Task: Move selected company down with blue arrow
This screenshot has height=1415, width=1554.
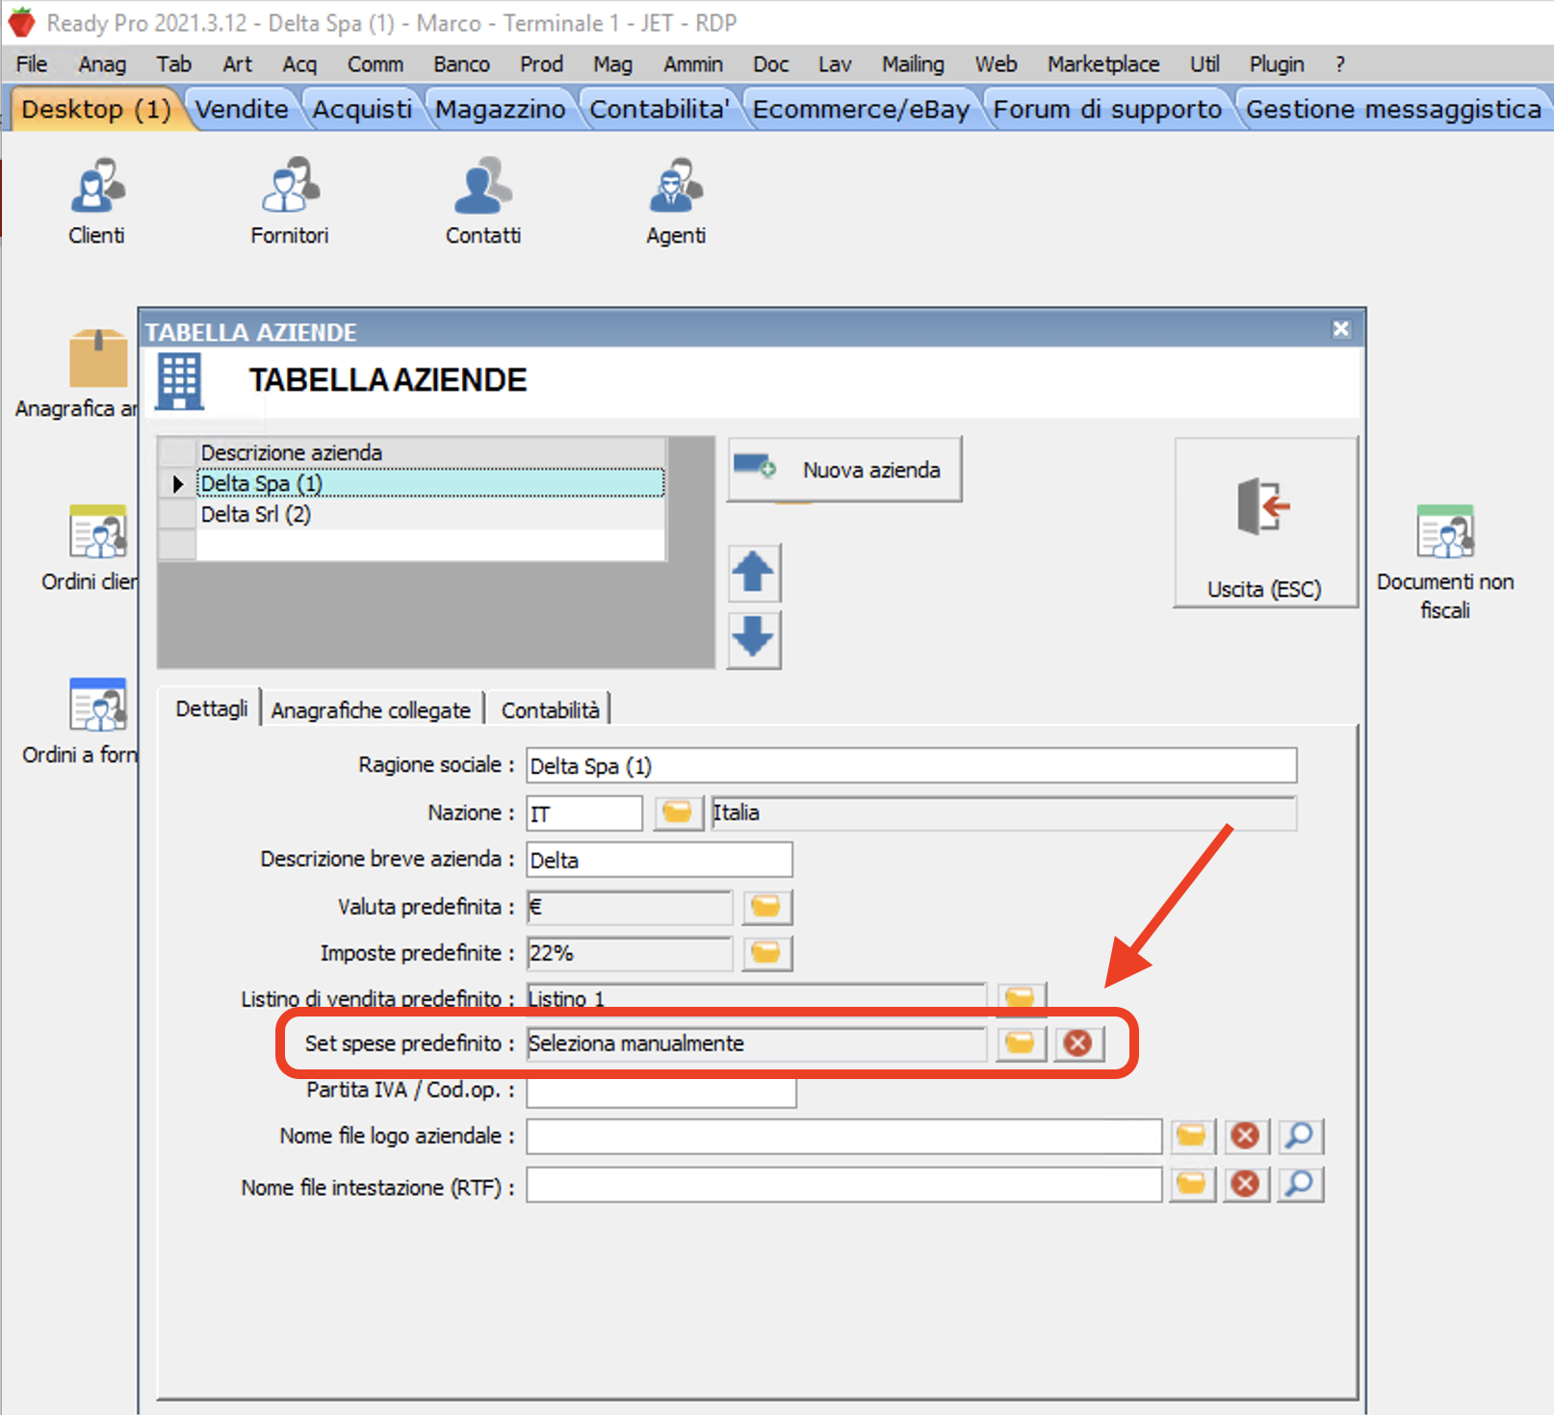Action: click(x=754, y=639)
